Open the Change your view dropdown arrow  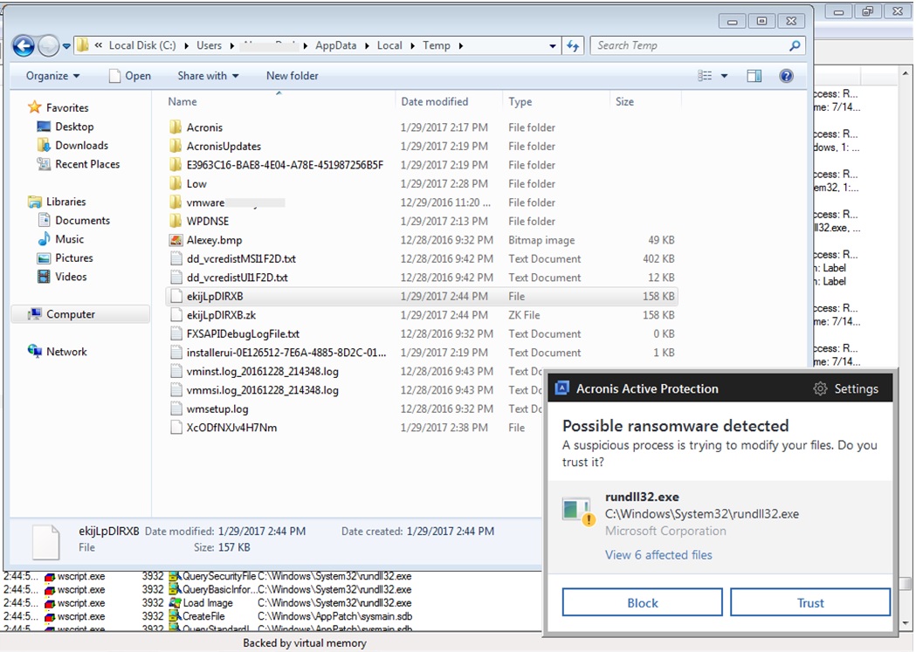click(724, 77)
